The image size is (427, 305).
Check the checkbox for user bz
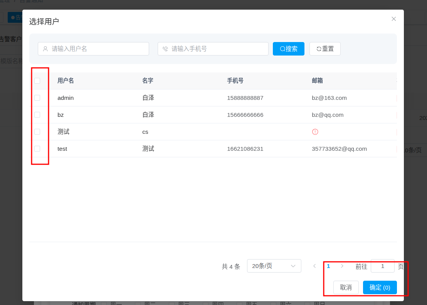[x=37, y=115]
